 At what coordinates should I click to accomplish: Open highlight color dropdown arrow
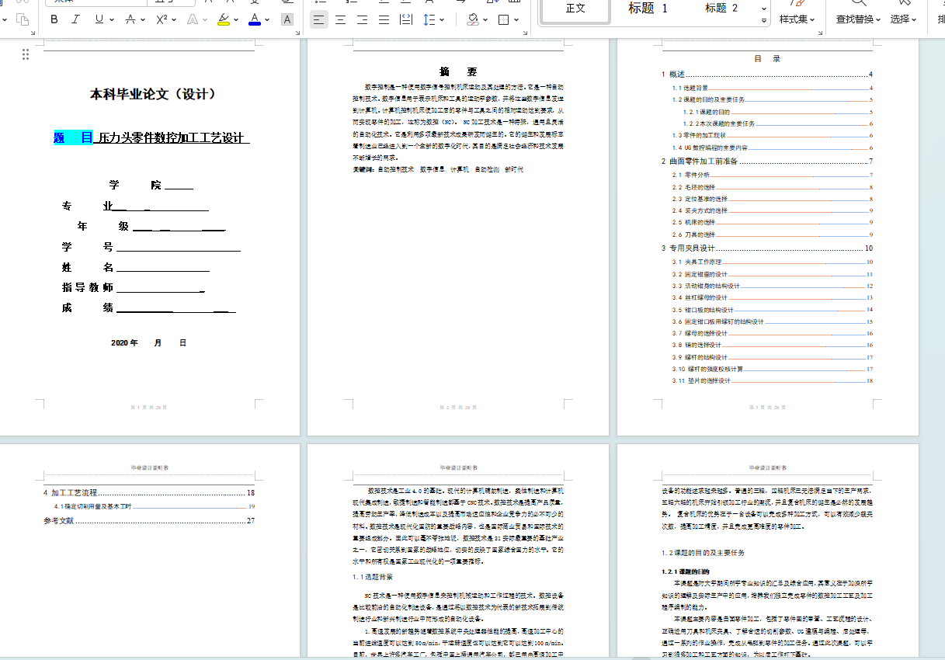click(236, 19)
